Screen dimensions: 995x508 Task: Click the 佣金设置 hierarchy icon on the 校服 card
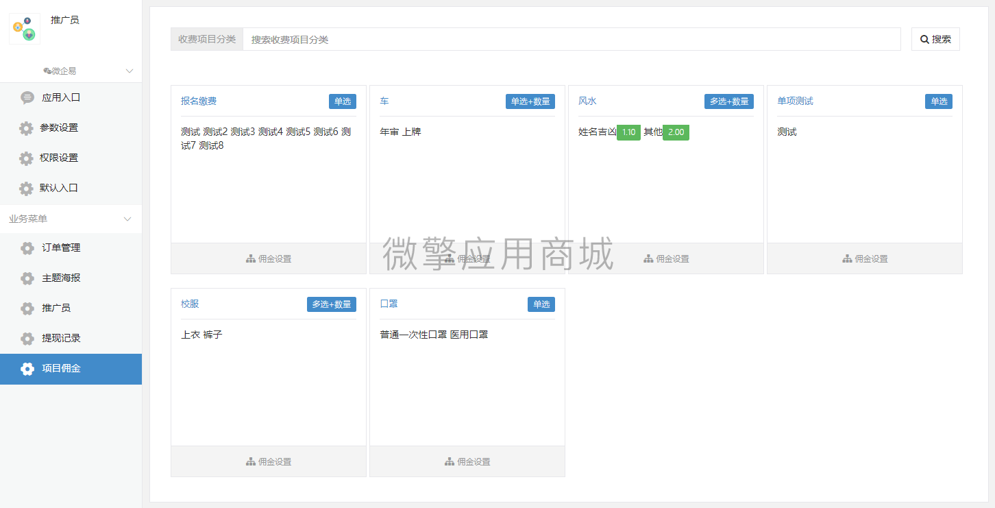[251, 461]
